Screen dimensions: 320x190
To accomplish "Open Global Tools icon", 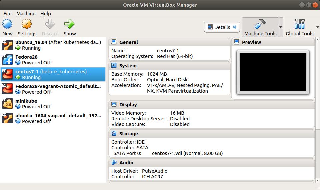I will (x=300, y=24).
